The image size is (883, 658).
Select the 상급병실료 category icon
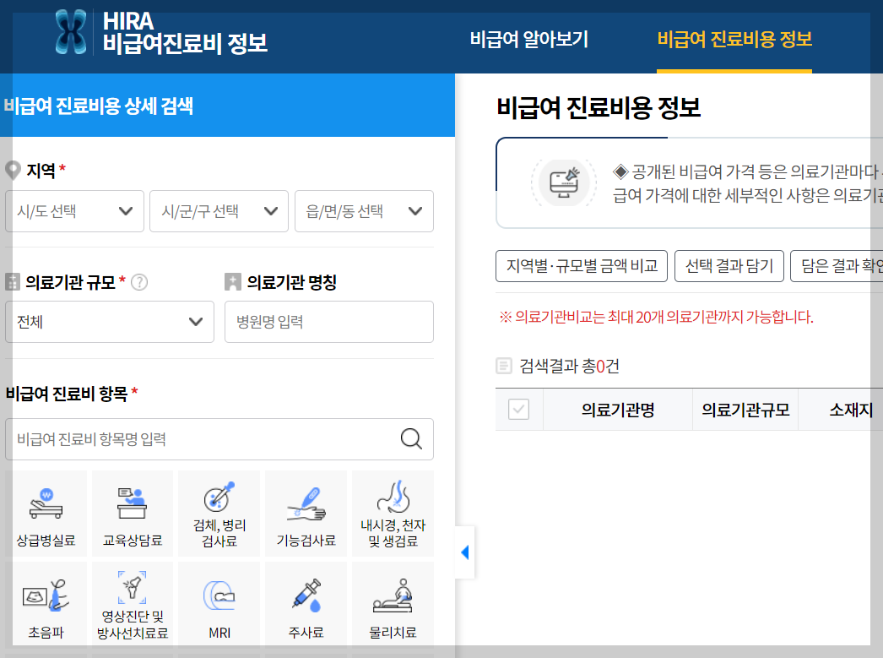[x=47, y=513]
